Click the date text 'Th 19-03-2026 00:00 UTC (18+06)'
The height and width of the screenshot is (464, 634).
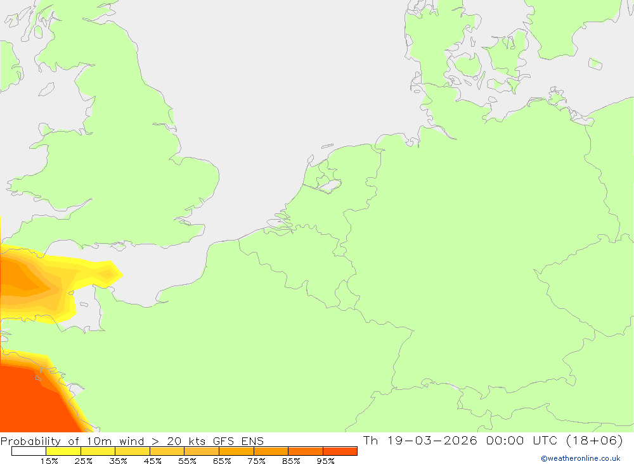pos(493,440)
